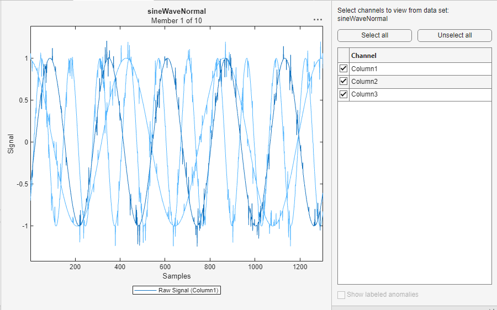Click the sineWaveNormal plot title
This screenshot has width=497, height=310.
point(177,11)
